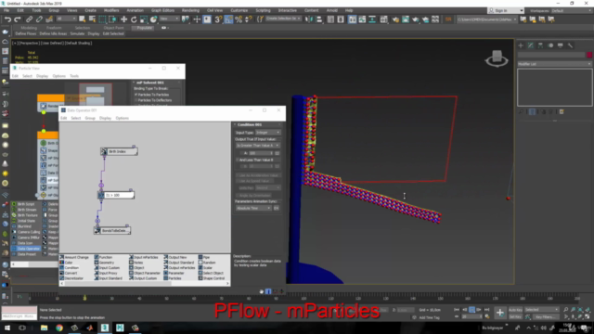Image resolution: width=594 pixels, height=334 pixels.
Task: Click the ViewCube in the viewport
Action: point(497,58)
